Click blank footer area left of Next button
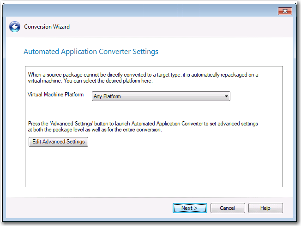Screen dimensions: 301x226 [x=92, y=208]
